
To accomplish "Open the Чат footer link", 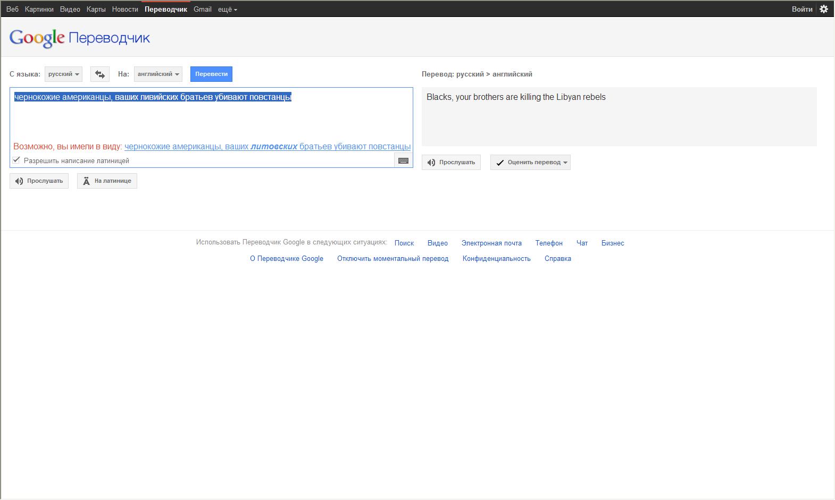I will tap(582, 243).
